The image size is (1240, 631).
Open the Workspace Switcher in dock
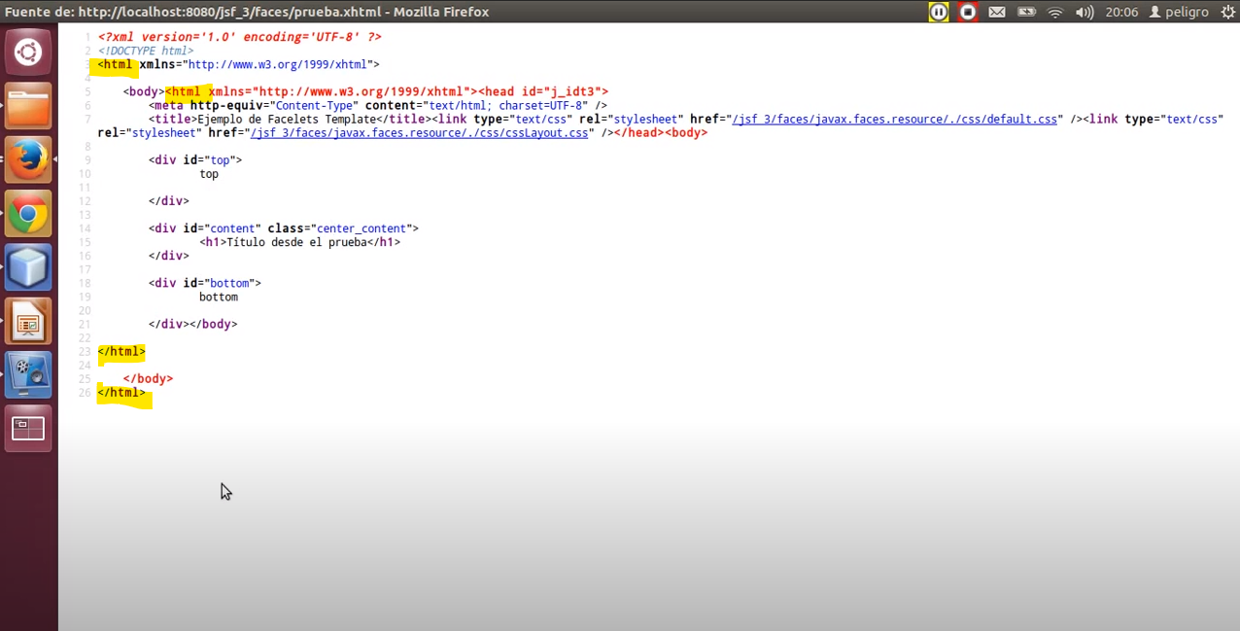click(x=28, y=429)
